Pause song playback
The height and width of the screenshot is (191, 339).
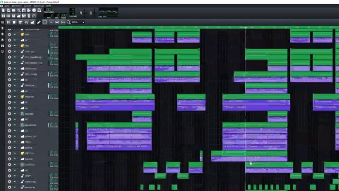8,22
